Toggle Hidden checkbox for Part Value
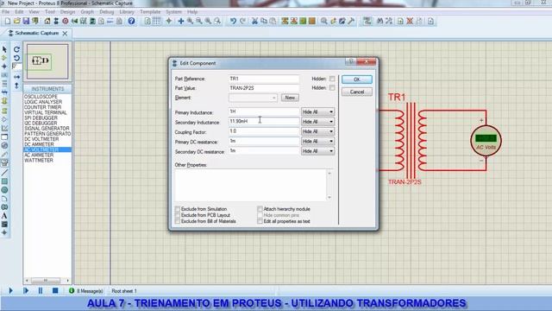 pos(332,88)
